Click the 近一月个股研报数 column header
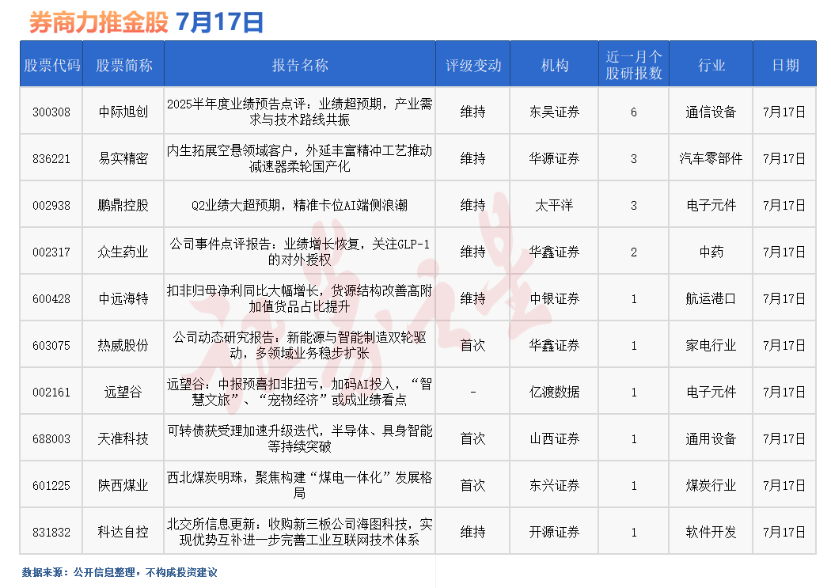This screenshot has width=831, height=588. [634, 65]
